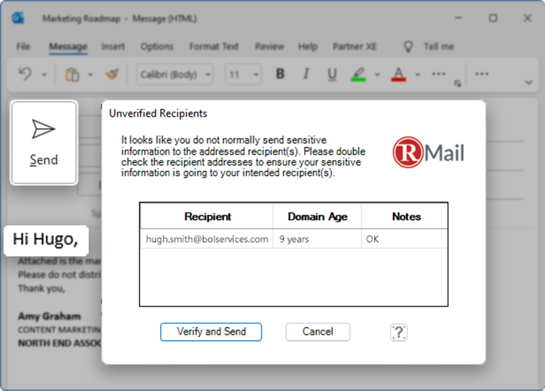The width and height of the screenshot is (545, 391).
Task: Select the hugh.smith@bolservices.com recipient row
Action: [x=207, y=239]
